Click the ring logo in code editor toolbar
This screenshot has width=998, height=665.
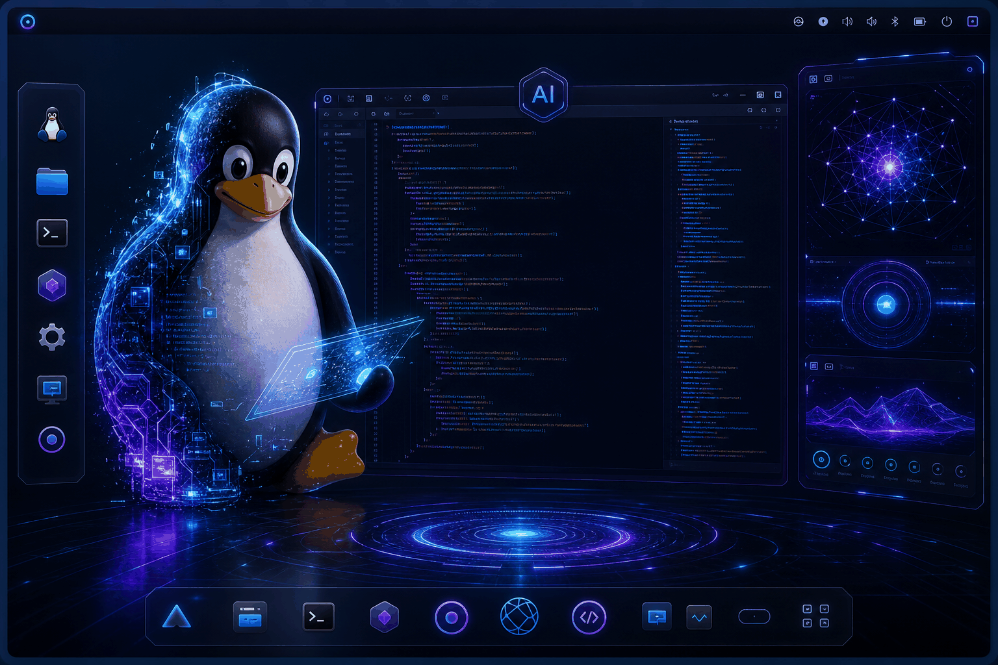(x=327, y=99)
